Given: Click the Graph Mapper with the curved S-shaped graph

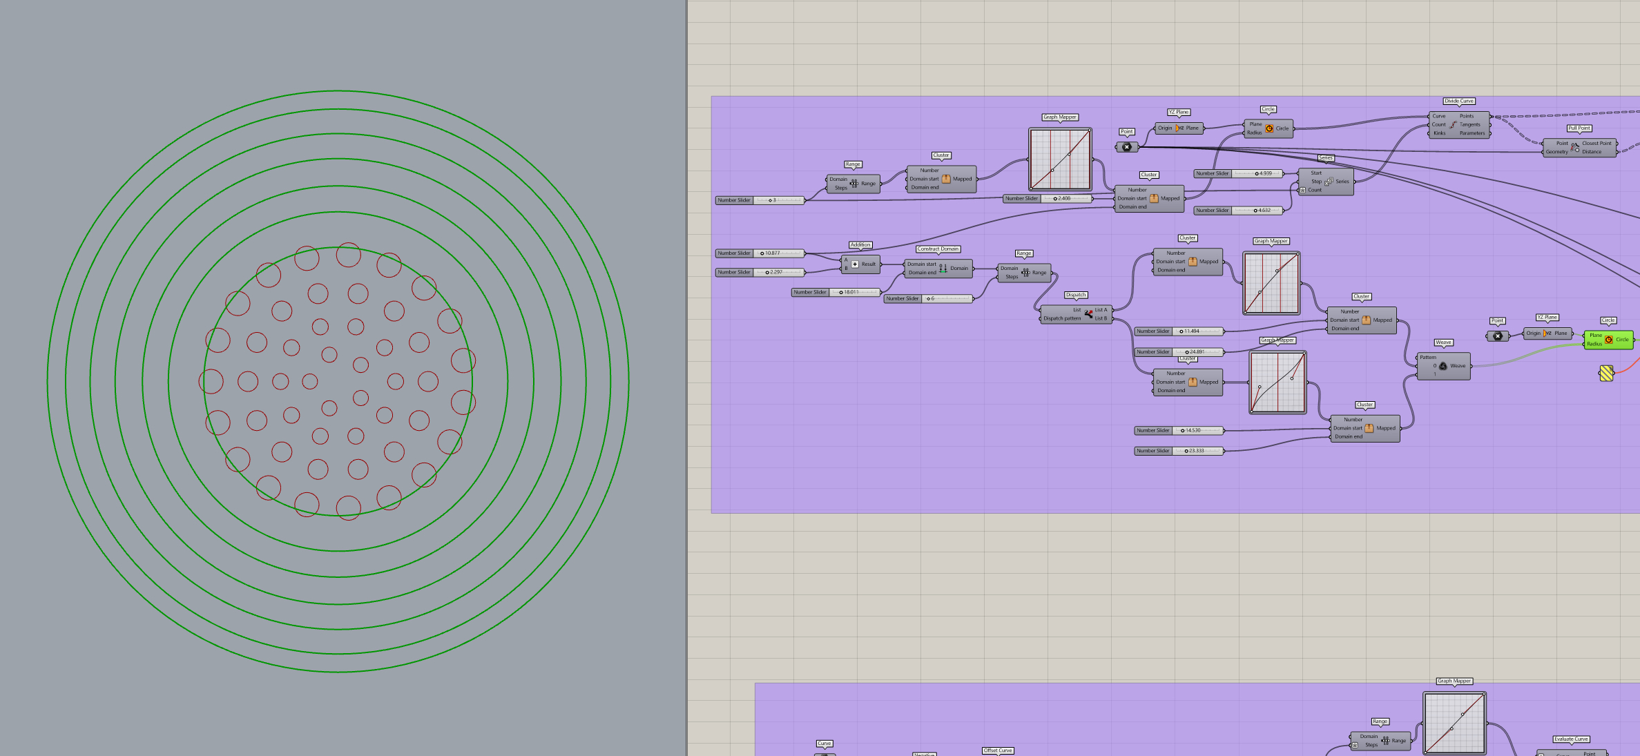Looking at the screenshot, I should 1277,382.
